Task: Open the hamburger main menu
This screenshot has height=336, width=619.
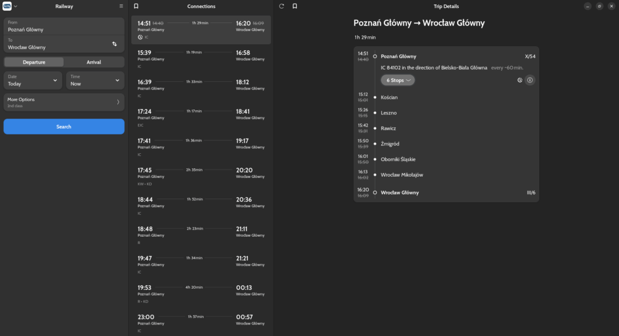Action: click(121, 6)
